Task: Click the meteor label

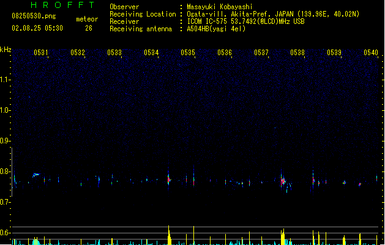Action: coord(87,19)
